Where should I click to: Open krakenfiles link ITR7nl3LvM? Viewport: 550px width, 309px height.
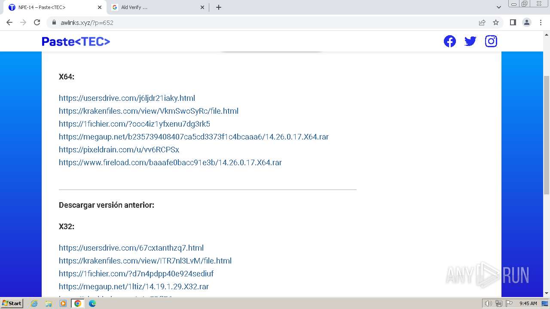point(145,261)
